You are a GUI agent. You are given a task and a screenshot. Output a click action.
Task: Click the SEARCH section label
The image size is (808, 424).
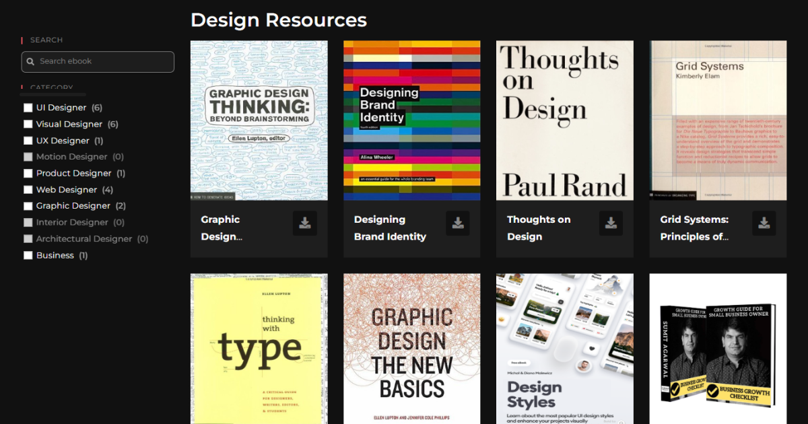(x=46, y=40)
